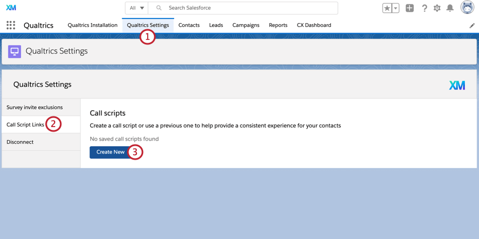Click the XM logo in settings panel
The height and width of the screenshot is (239, 479).
coord(457,85)
